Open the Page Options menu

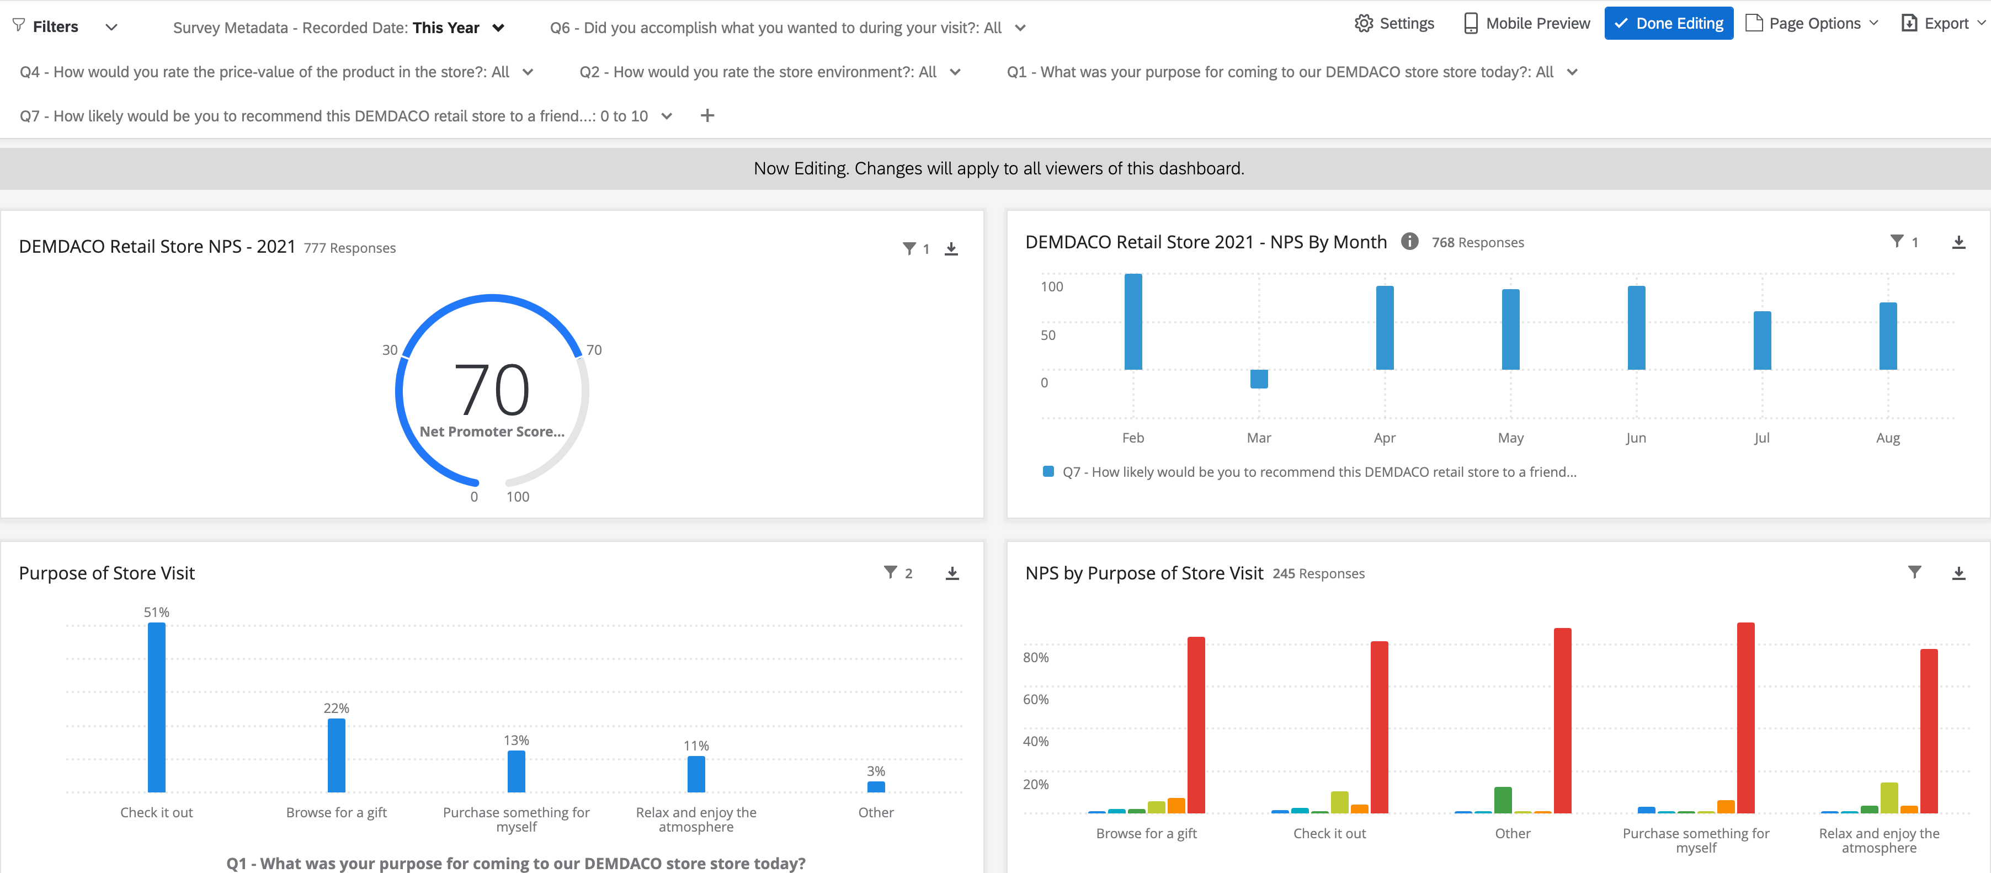(x=1812, y=23)
